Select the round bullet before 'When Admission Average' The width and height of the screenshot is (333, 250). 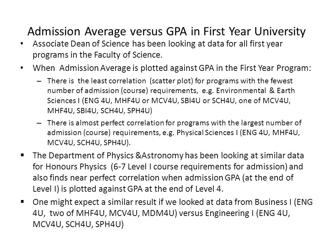pyautogui.click(x=22, y=68)
